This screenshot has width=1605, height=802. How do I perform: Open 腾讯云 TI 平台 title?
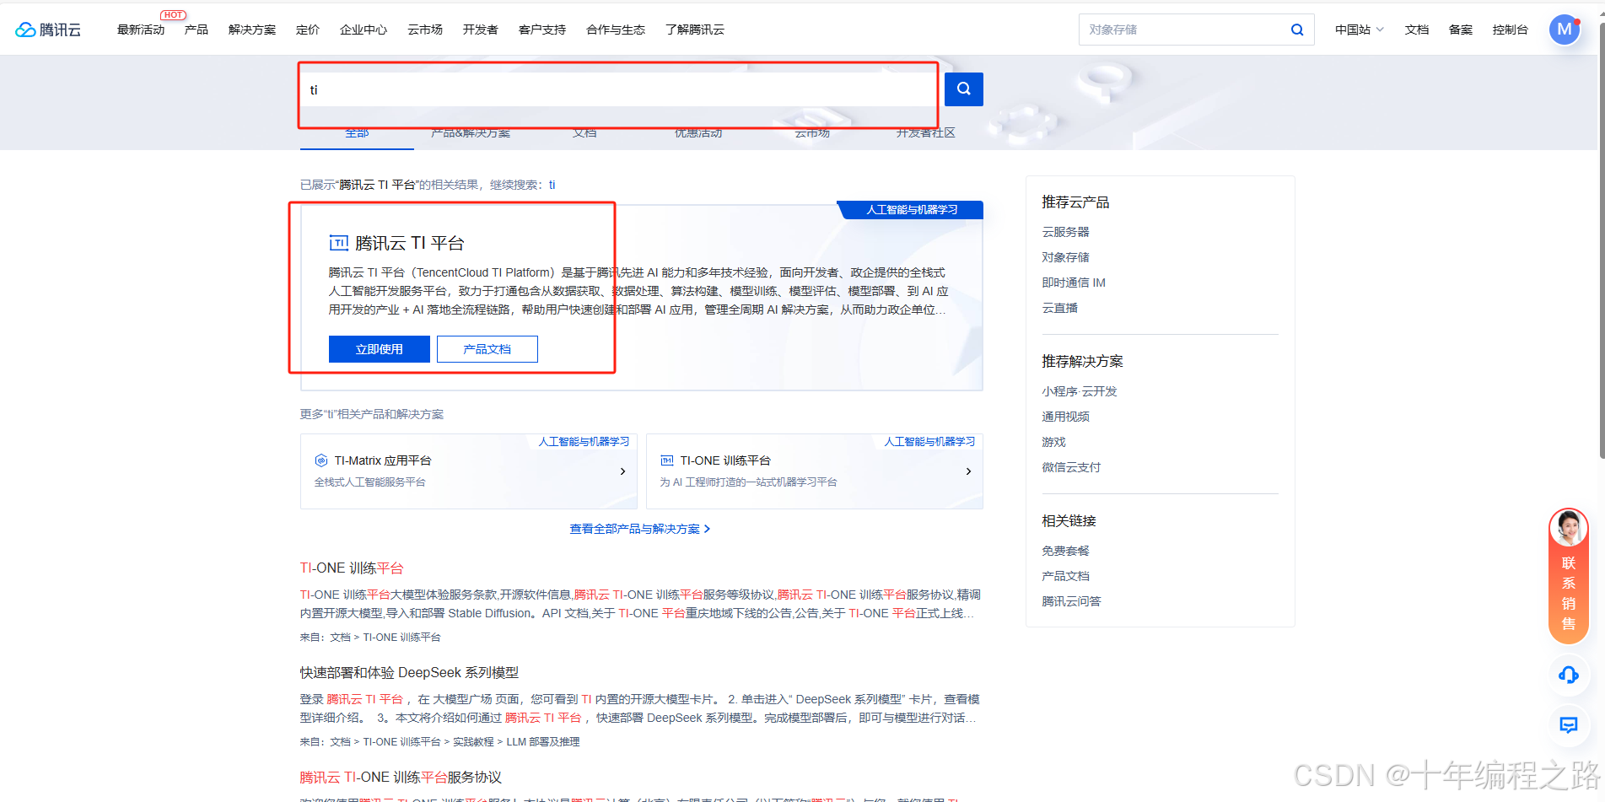[x=410, y=243]
